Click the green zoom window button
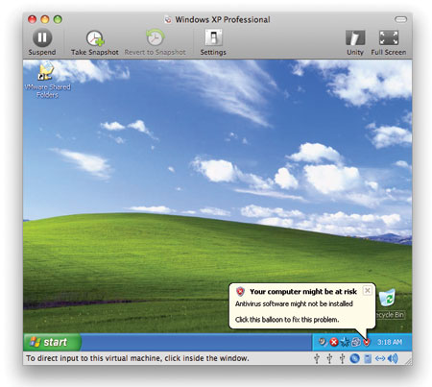The image size is (432, 387). (x=58, y=19)
